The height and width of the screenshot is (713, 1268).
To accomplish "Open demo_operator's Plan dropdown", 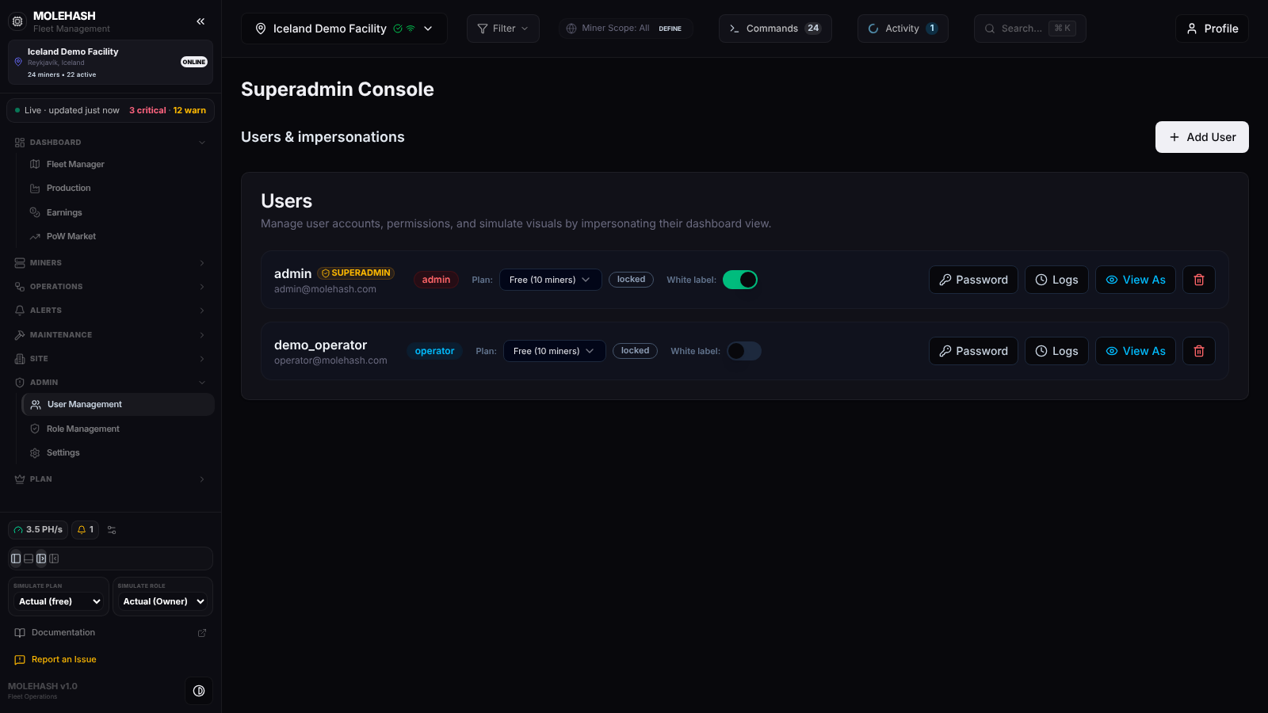I will 554,351.
